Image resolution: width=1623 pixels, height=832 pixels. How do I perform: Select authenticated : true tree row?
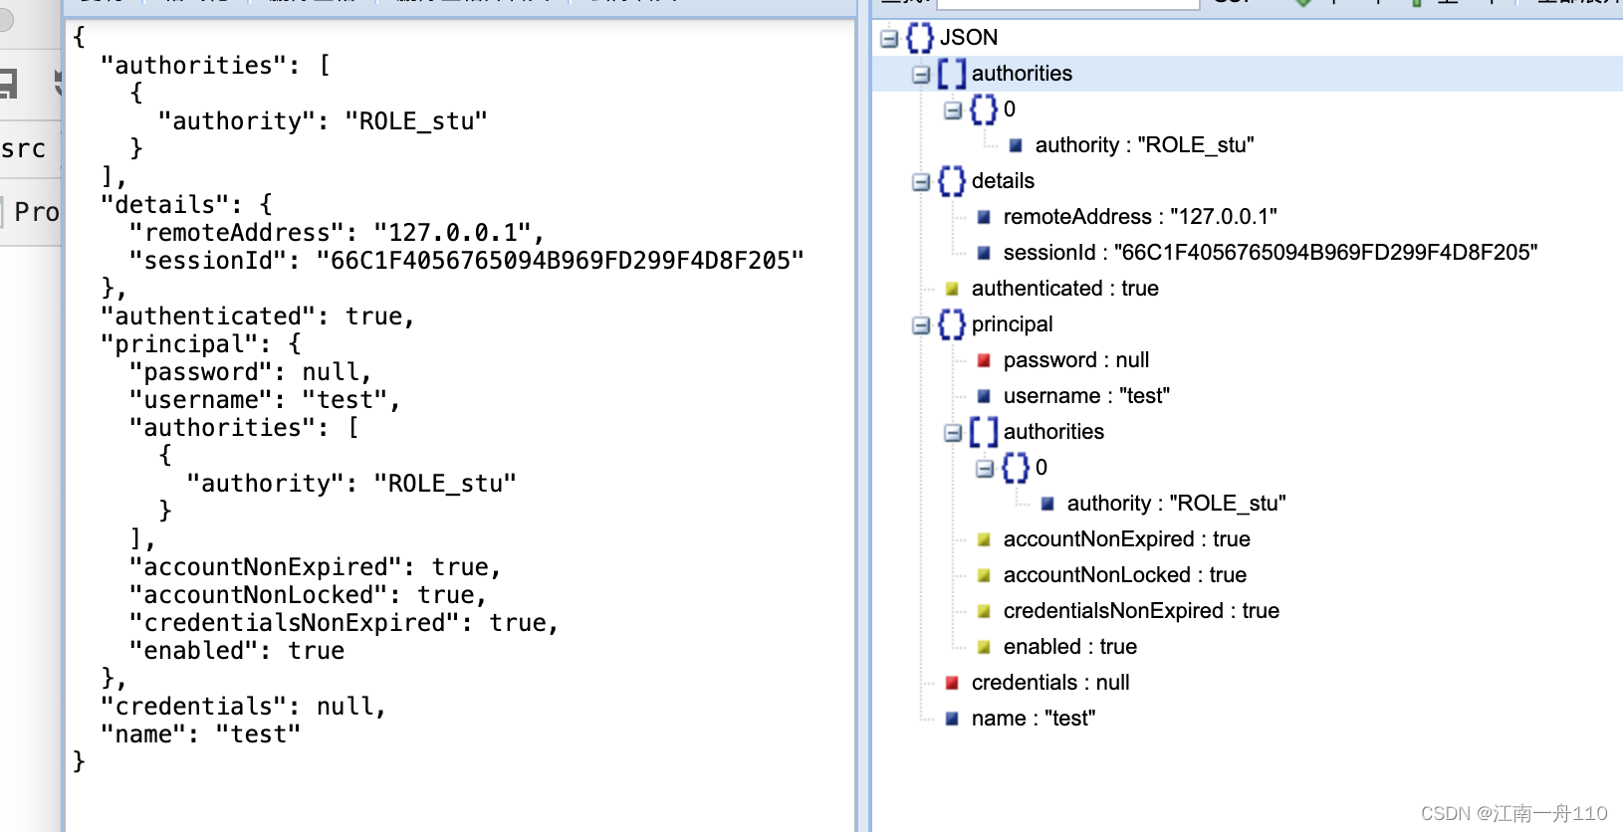pyautogui.click(x=1065, y=289)
